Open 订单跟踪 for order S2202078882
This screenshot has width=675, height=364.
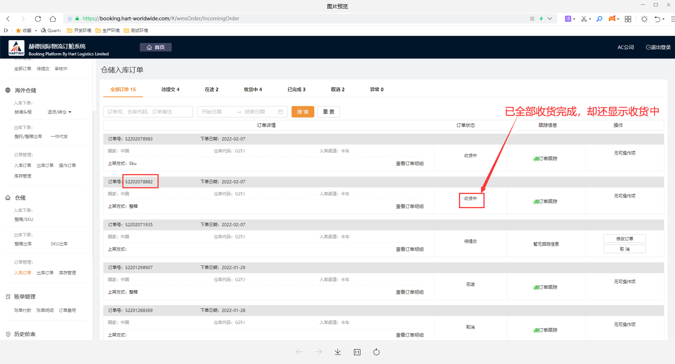click(546, 201)
